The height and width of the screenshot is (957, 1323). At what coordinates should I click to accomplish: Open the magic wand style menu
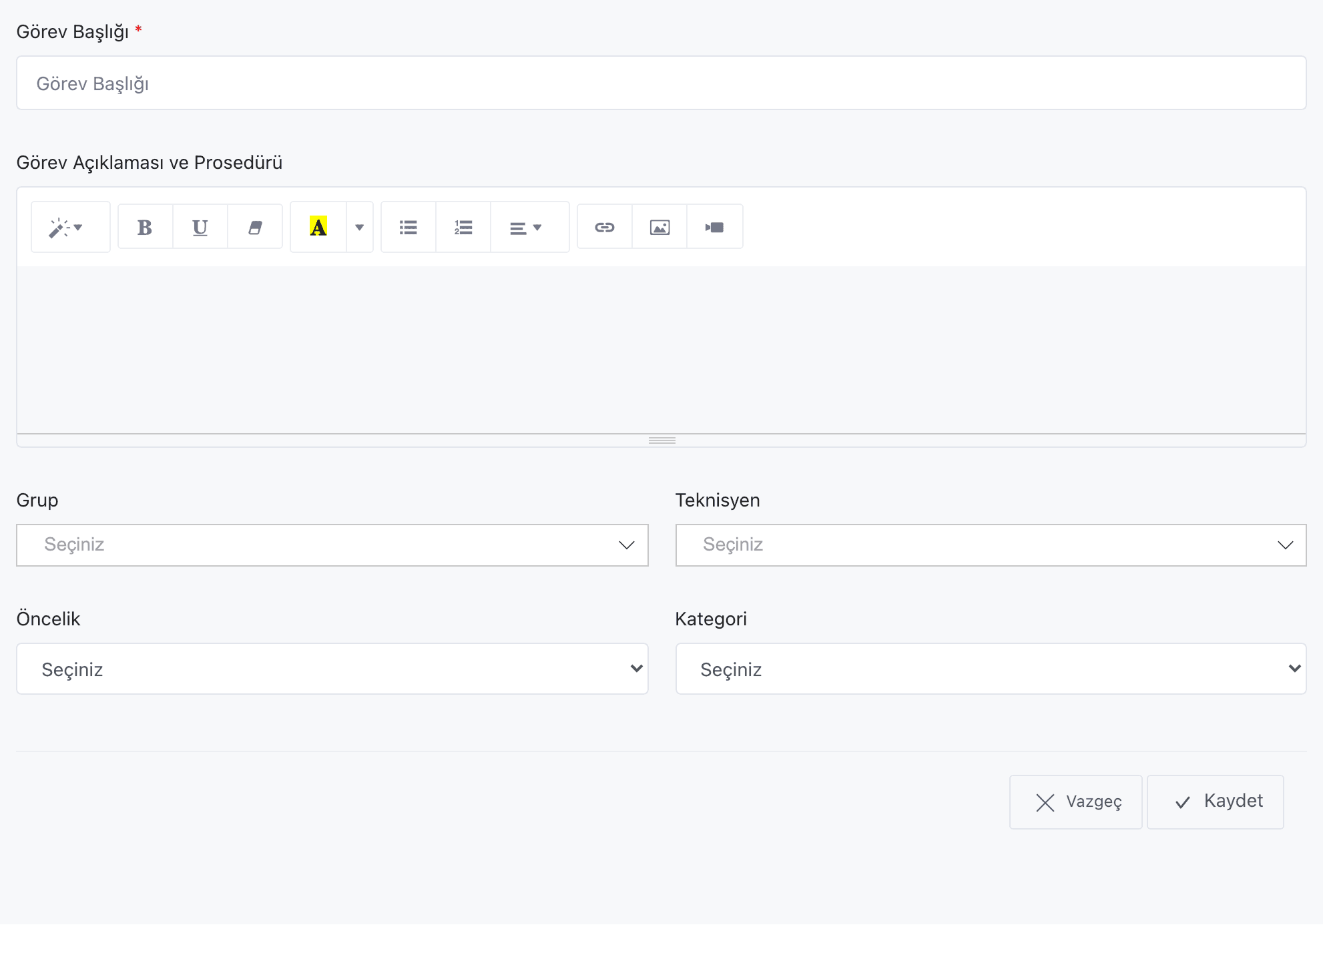pos(70,227)
